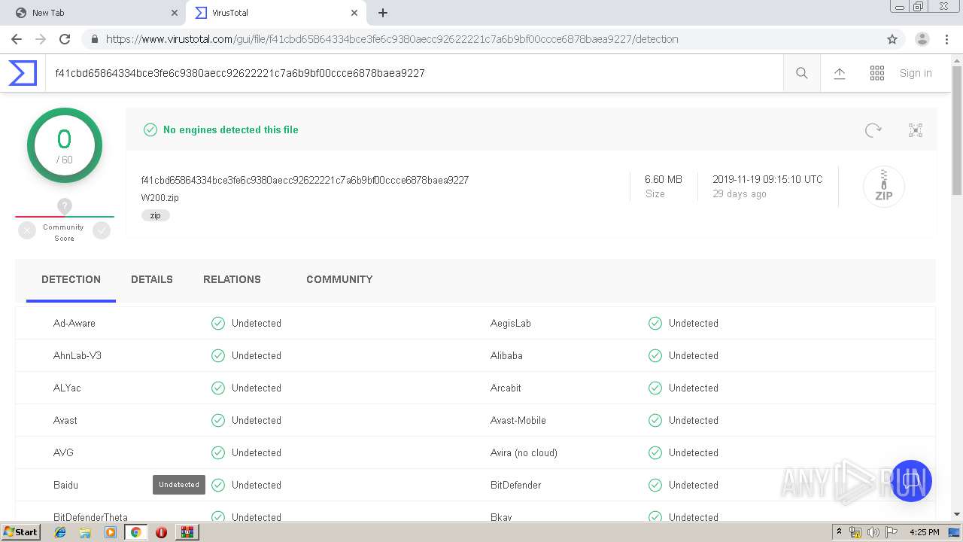Click the 6.60 MB size value
This screenshot has height=542, width=963.
pyautogui.click(x=664, y=179)
